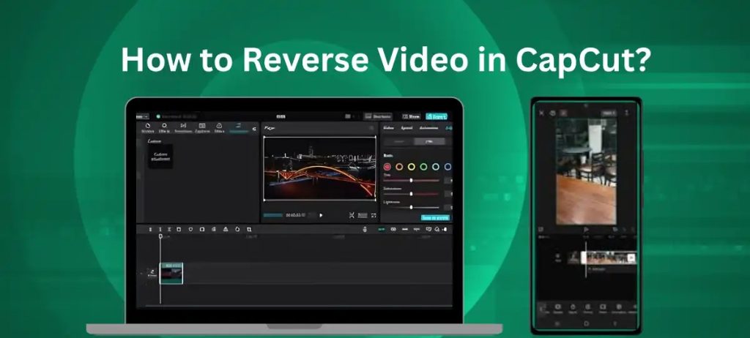Toggle the green snapping switch in the timeline toolbar
This screenshot has height=338, width=750.
pos(381,230)
